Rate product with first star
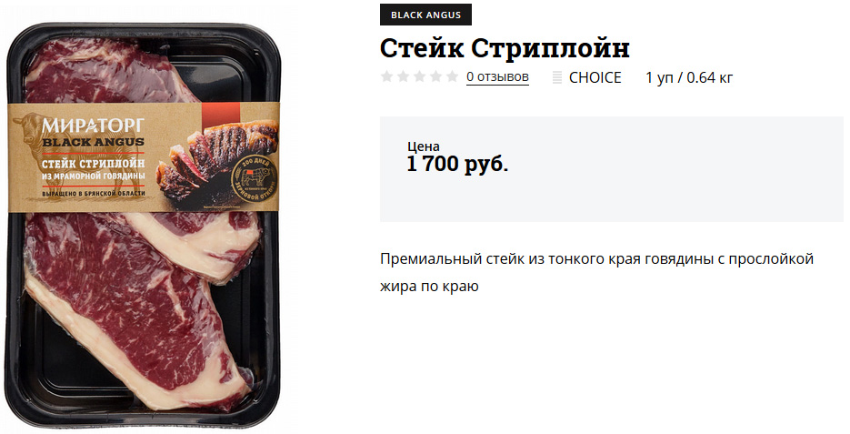 tap(386, 76)
